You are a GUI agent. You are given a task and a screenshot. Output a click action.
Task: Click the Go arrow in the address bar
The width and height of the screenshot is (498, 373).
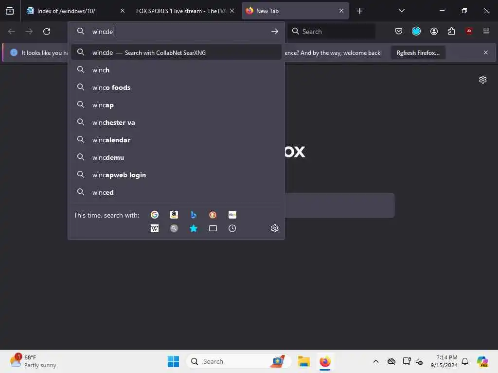[x=275, y=32]
